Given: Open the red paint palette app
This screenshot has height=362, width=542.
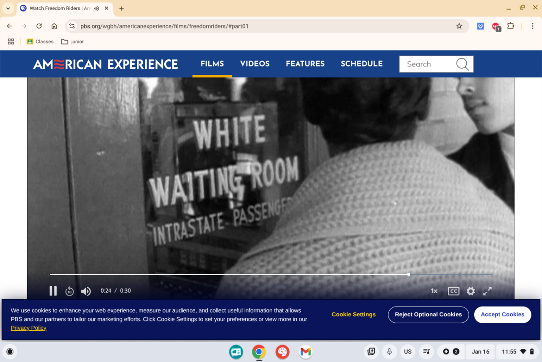Looking at the screenshot, I should pos(282,352).
